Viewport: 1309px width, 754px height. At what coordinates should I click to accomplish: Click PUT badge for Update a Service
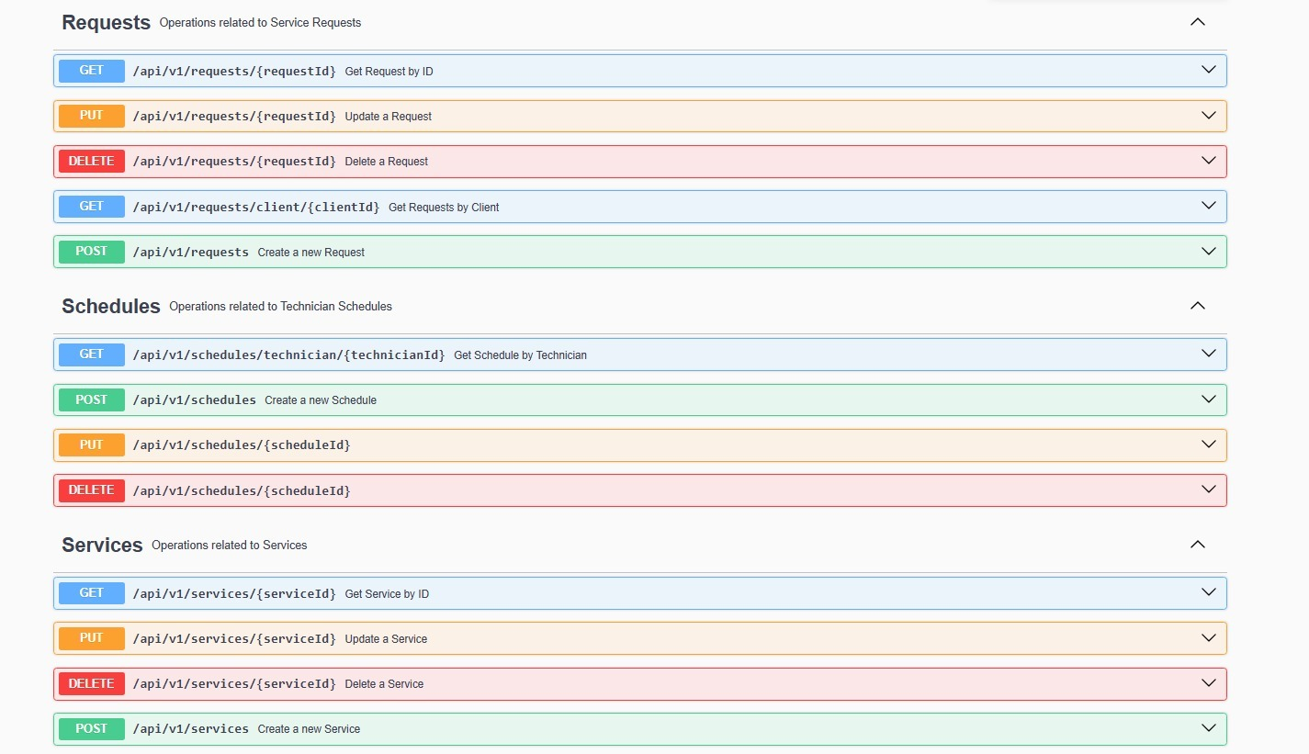92,638
